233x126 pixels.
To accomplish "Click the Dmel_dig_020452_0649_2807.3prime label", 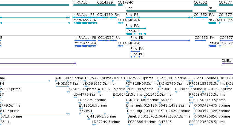I will click(159, 116).
